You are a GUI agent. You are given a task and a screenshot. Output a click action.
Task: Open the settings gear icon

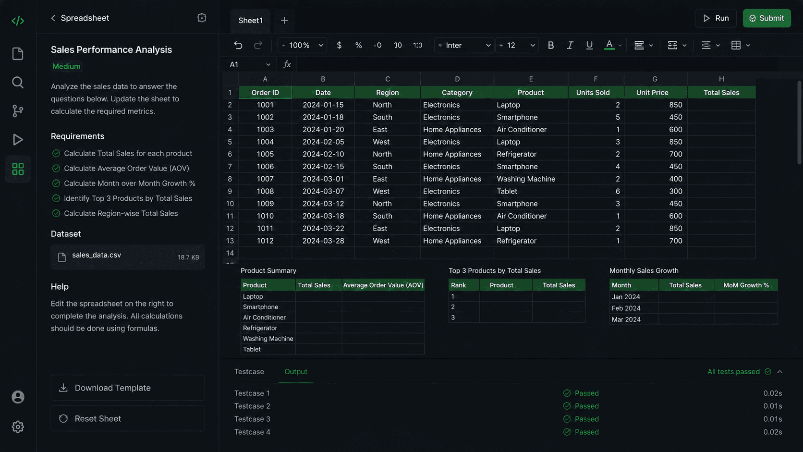click(18, 427)
